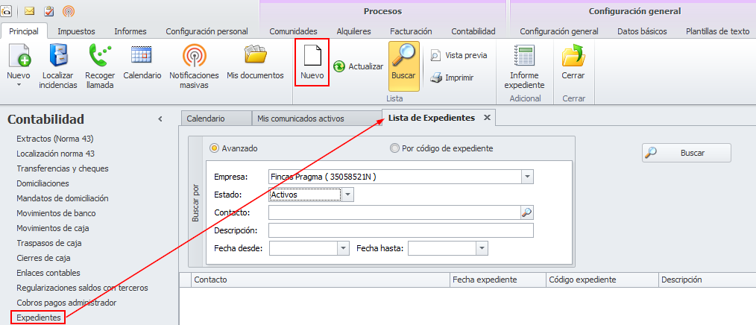Open the Calendario ribbon icon
756x325 pixels.
pyautogui.click(x=142, y=62)
